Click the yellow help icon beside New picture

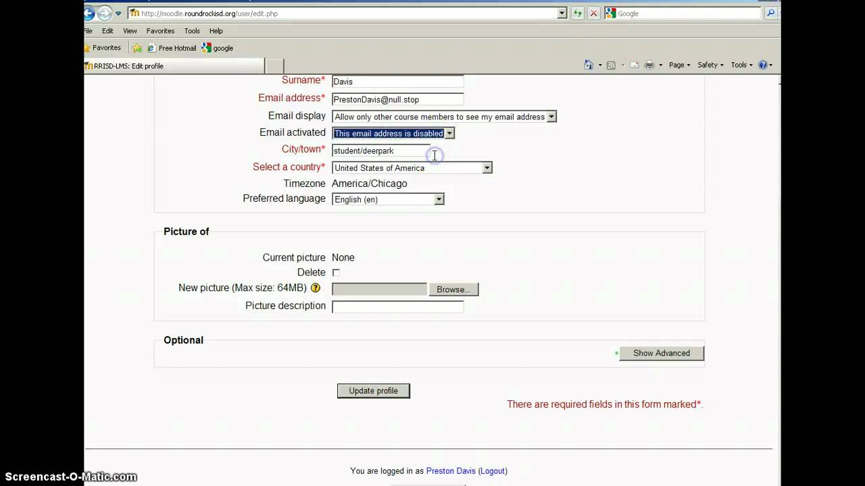click(x=316, y=288)
